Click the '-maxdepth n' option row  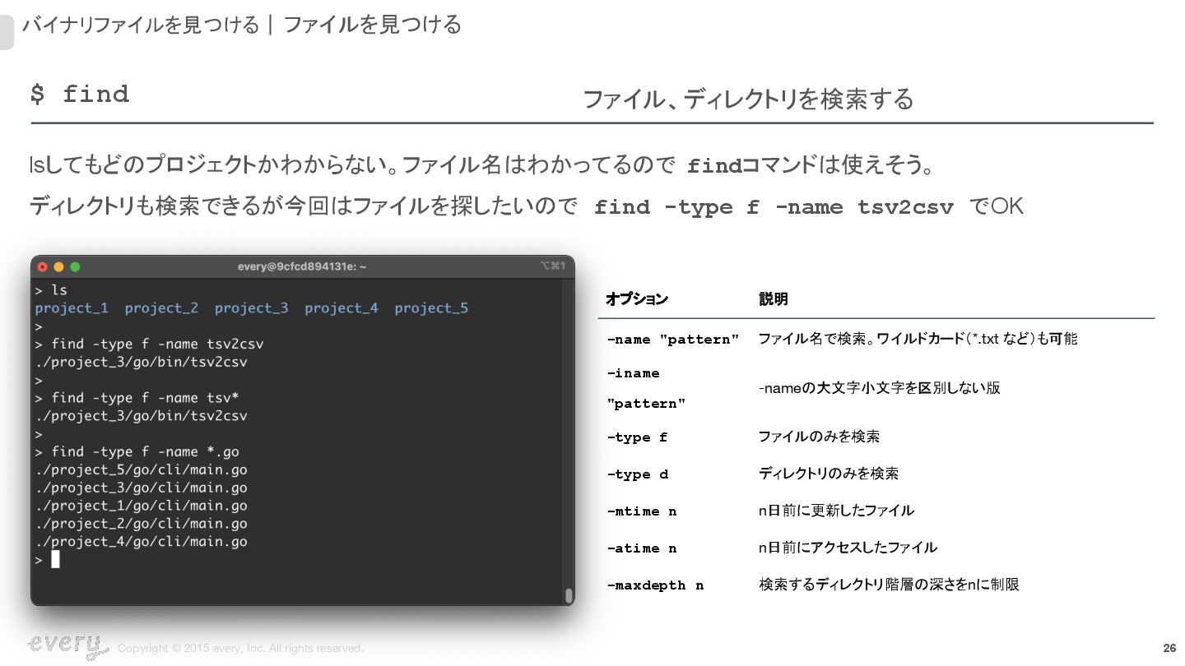(x=655, y=585)
